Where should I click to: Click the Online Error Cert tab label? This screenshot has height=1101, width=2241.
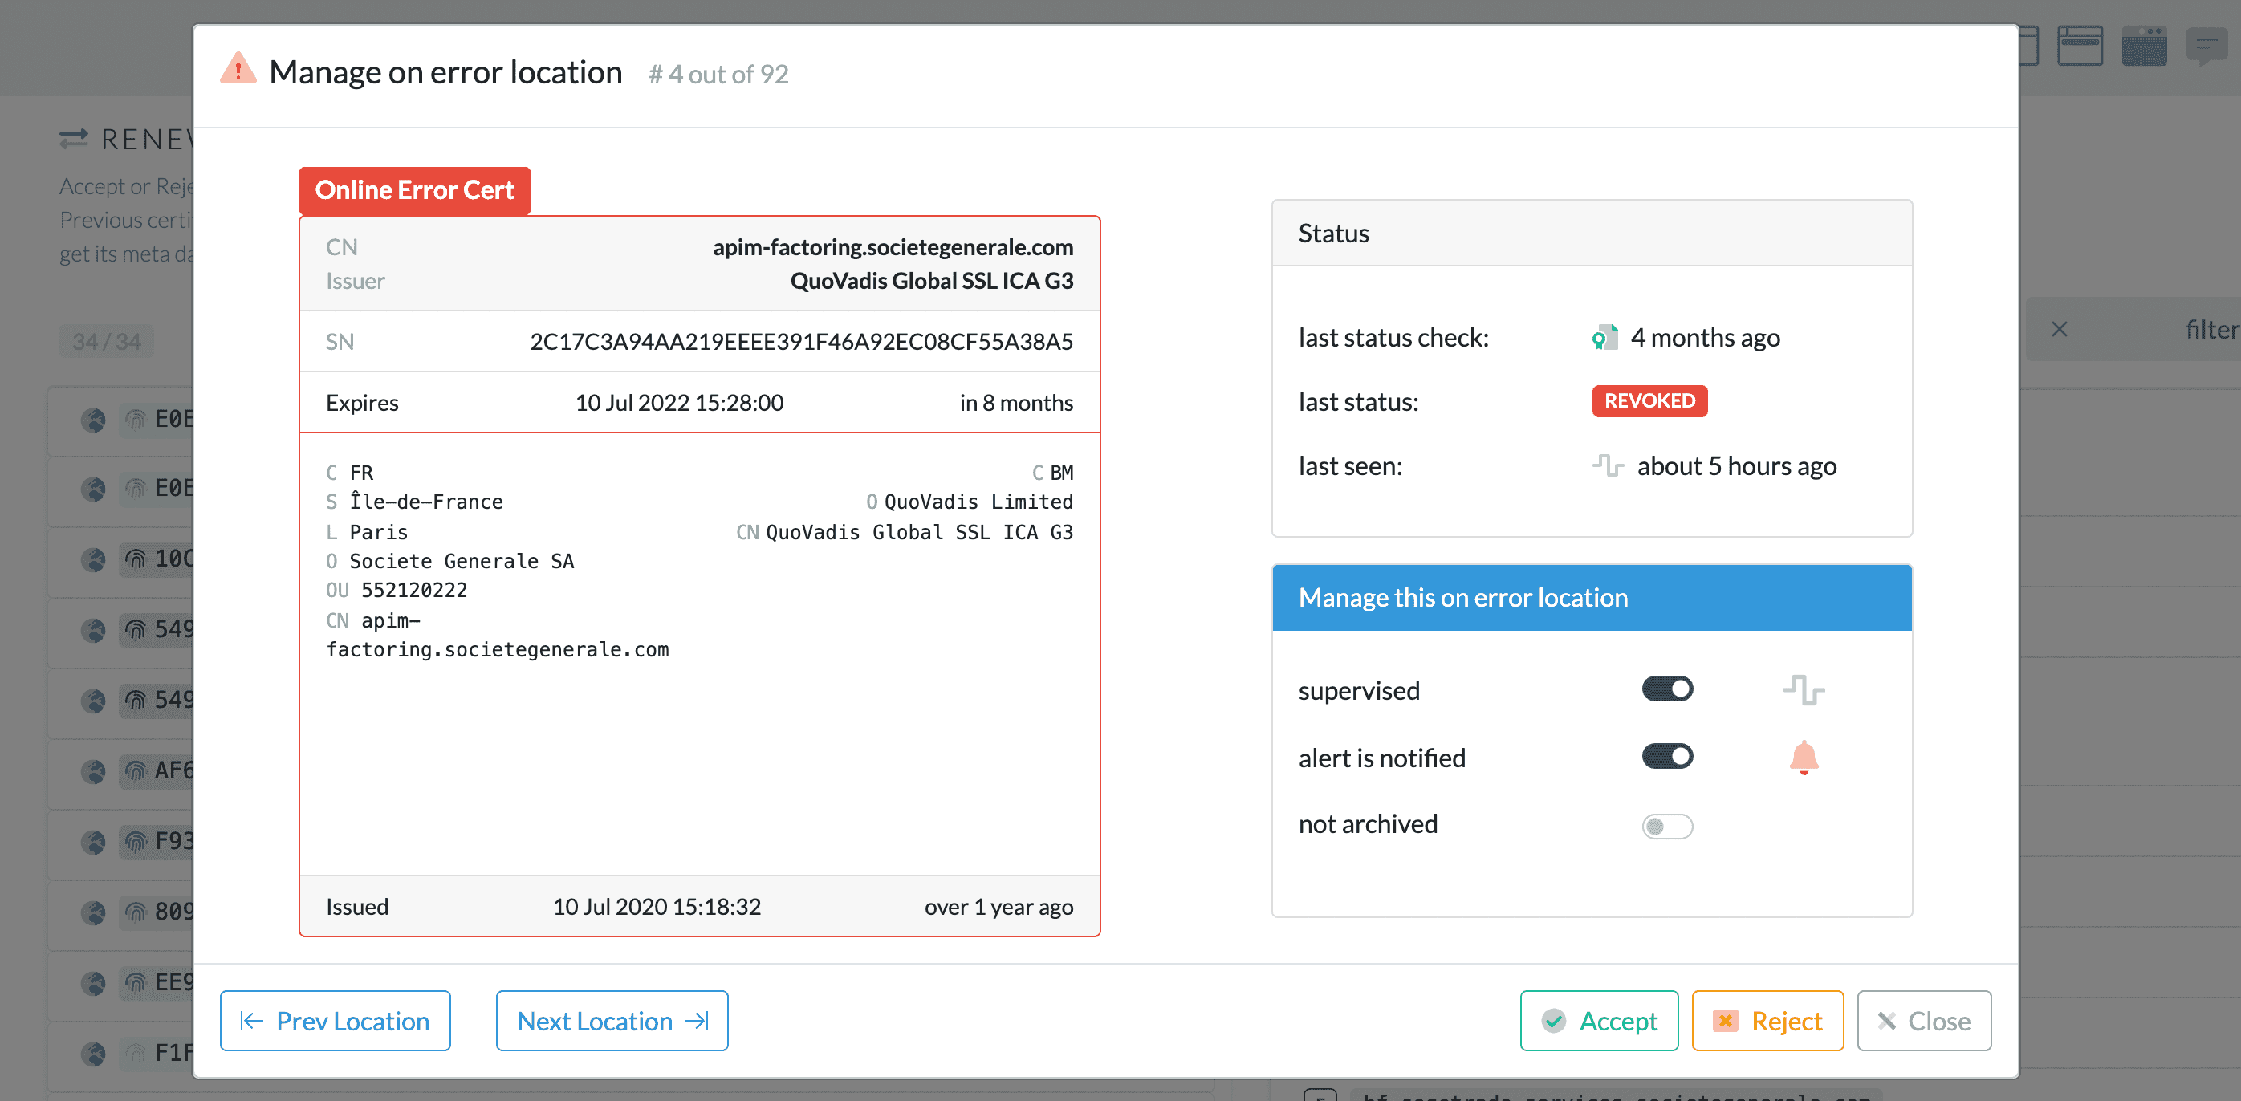[x=414, y=190]
